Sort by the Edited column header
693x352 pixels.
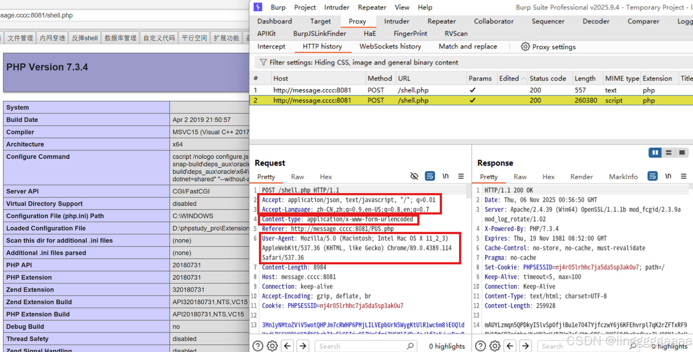pos(512,78)
